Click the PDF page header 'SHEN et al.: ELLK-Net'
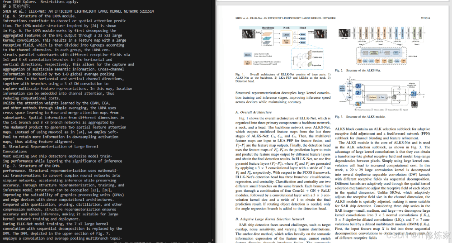 (x=285, y=18)
